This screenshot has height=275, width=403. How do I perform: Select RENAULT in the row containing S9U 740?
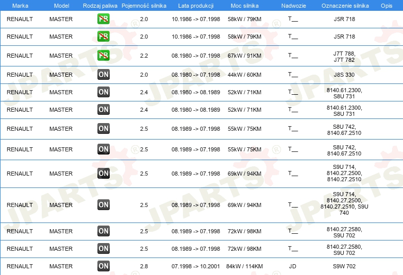20,205
